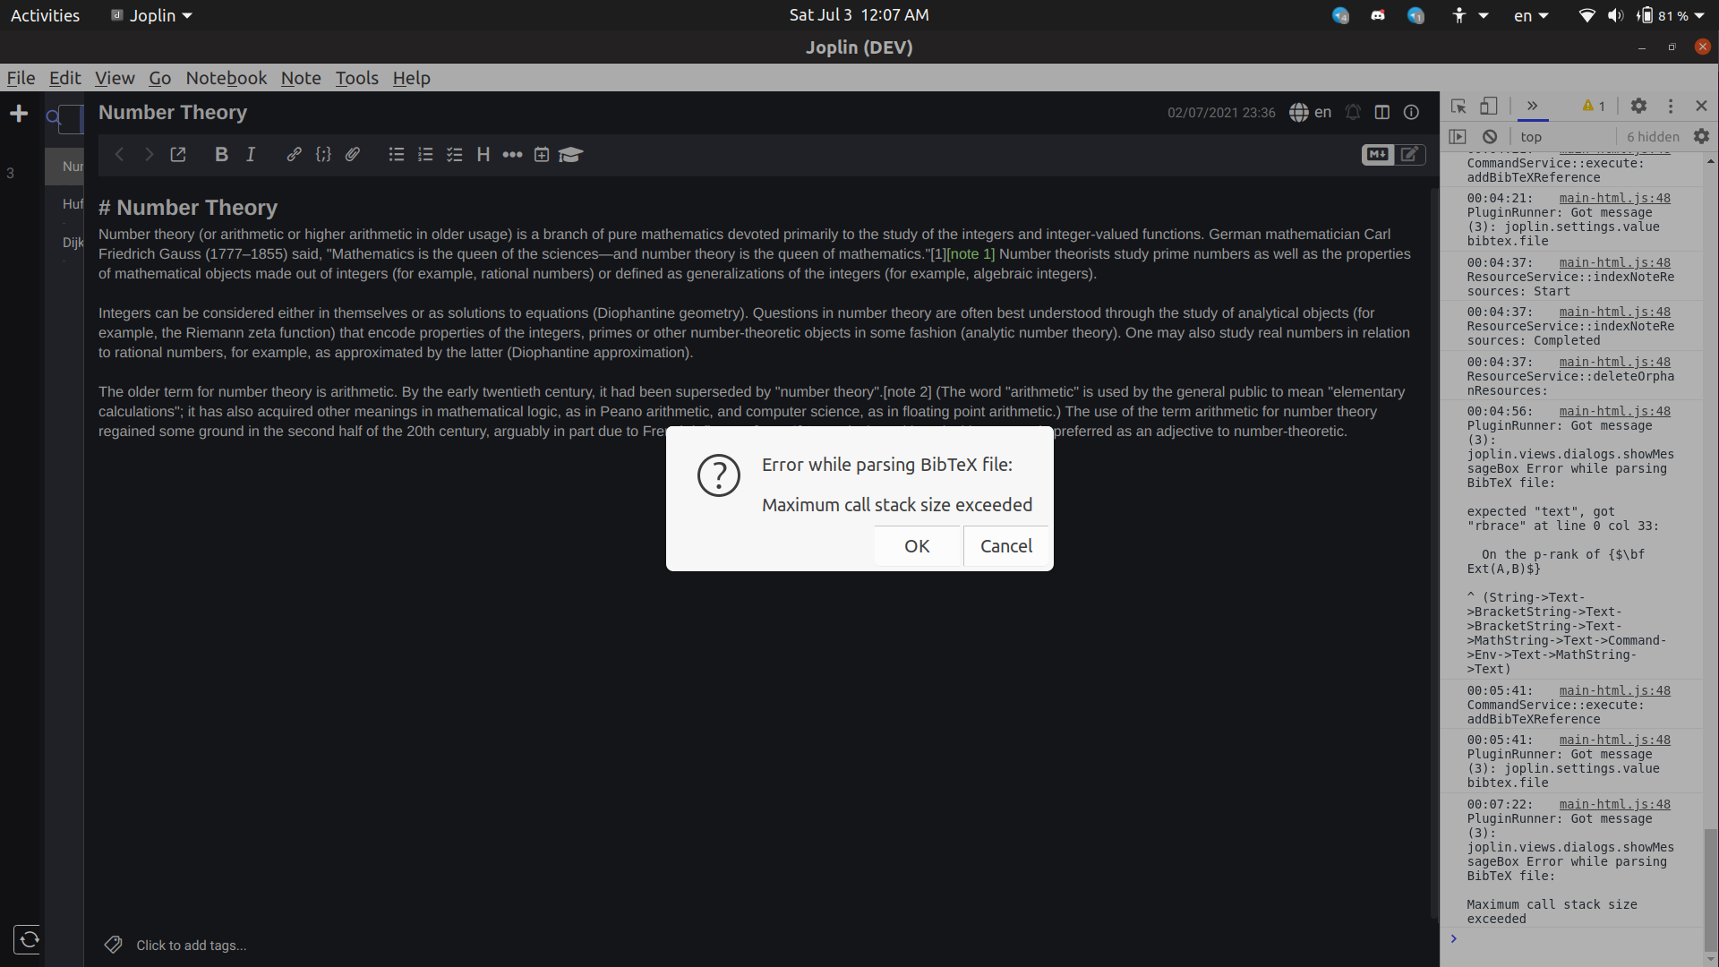Expand more DevTools tabs chevron
1719x967 pixels.
[x=1532, y=106]
